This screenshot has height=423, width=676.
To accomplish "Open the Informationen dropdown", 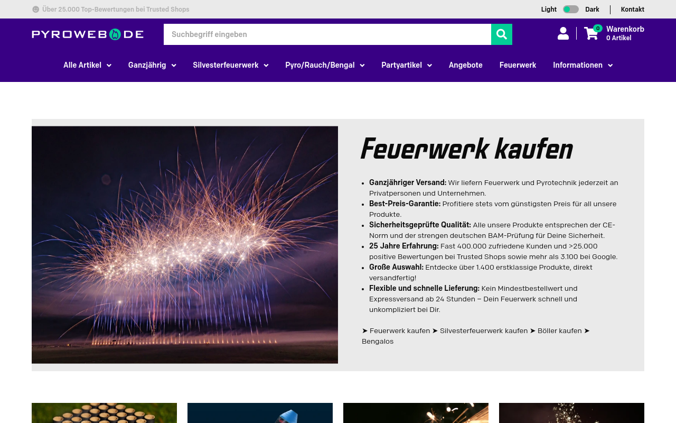I will [x=583, y=65].
